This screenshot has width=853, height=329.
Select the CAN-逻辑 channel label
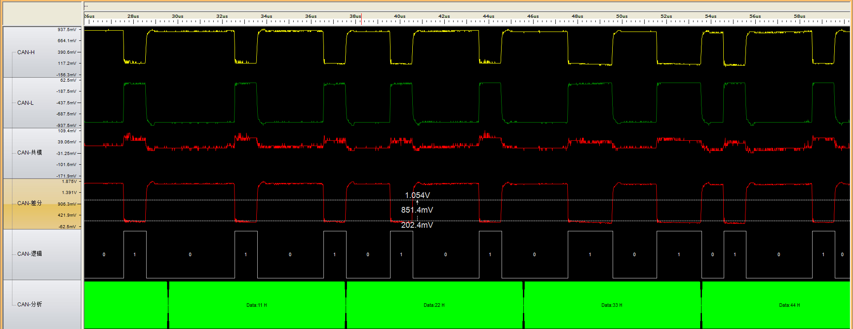click(29, 254)
